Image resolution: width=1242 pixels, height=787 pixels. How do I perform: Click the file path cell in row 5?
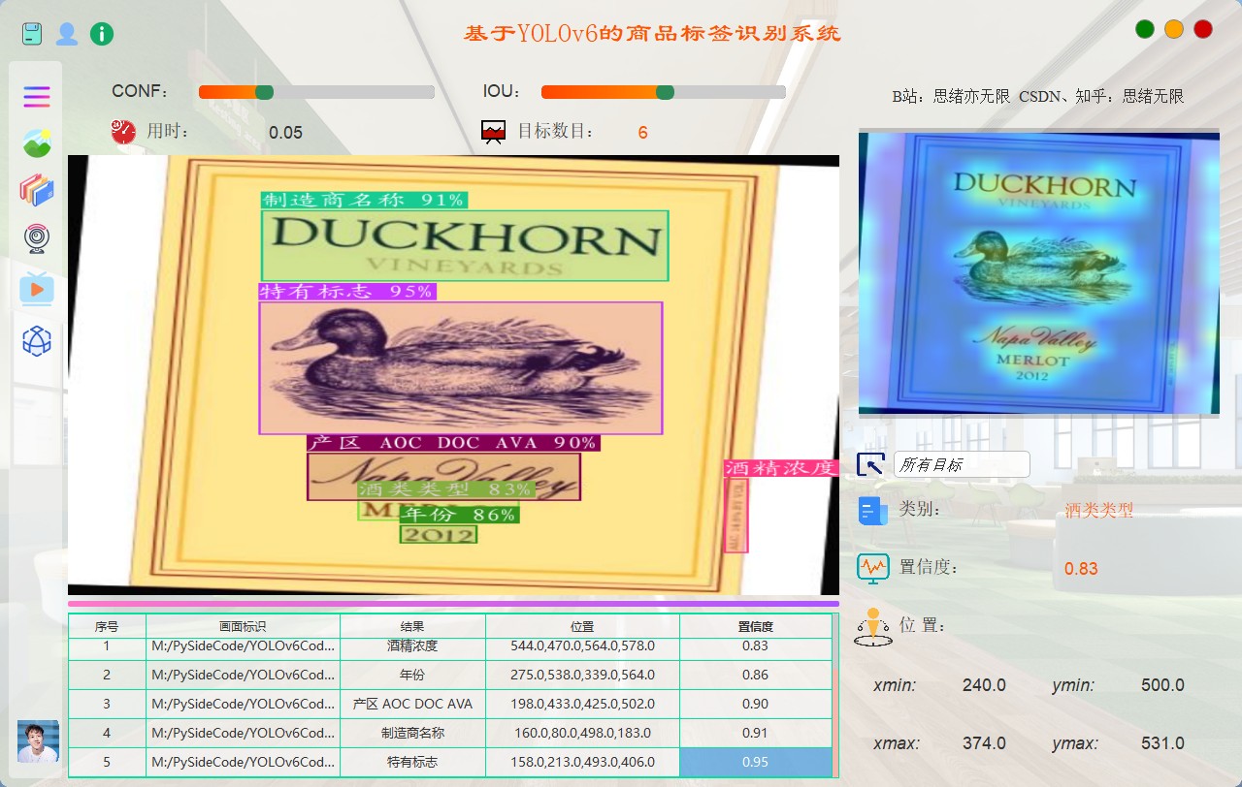click(x=243, y=762)
